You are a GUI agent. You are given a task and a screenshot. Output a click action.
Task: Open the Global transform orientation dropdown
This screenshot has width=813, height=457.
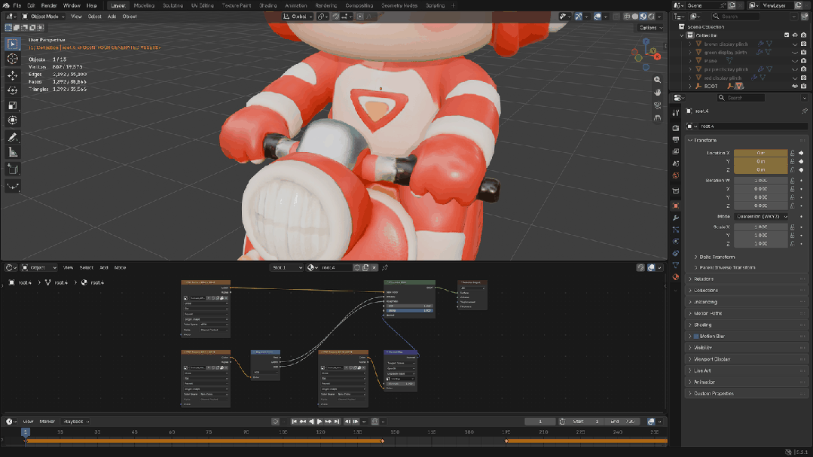[x=298, y=17]
